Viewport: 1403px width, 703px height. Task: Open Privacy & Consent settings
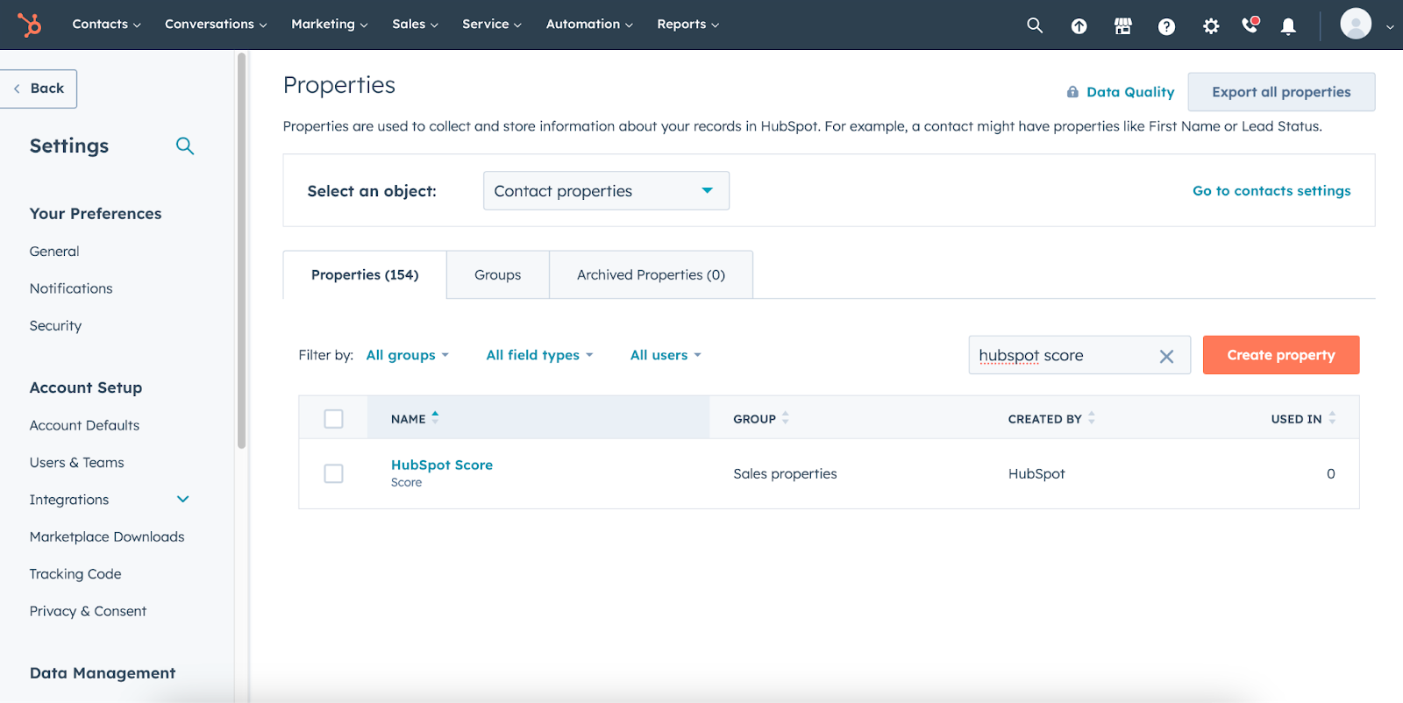pyautogui.click(x=88, y=612)
